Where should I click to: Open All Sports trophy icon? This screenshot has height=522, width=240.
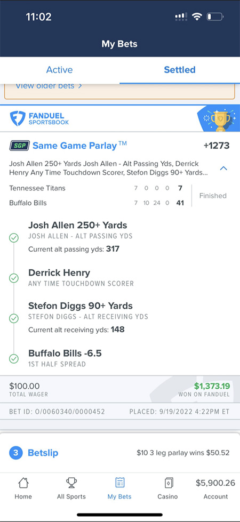[71, 483]
